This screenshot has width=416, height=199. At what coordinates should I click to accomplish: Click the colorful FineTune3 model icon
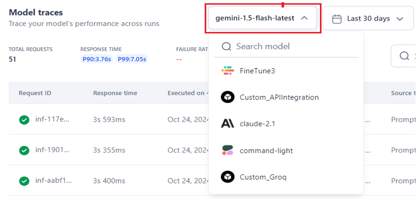[227, 71]
